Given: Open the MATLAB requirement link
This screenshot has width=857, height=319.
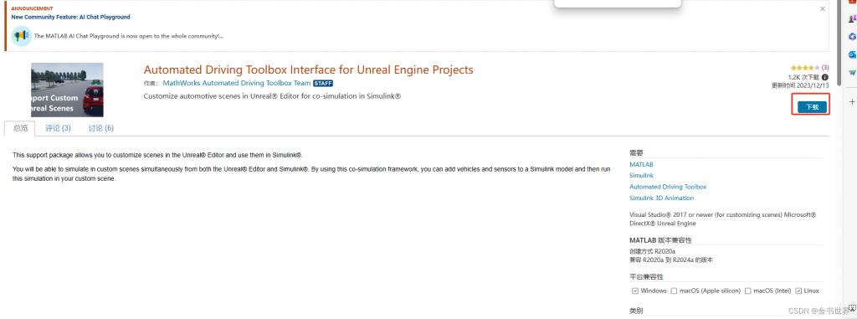Looking at the screenshot, I should [x=641, y=164].
